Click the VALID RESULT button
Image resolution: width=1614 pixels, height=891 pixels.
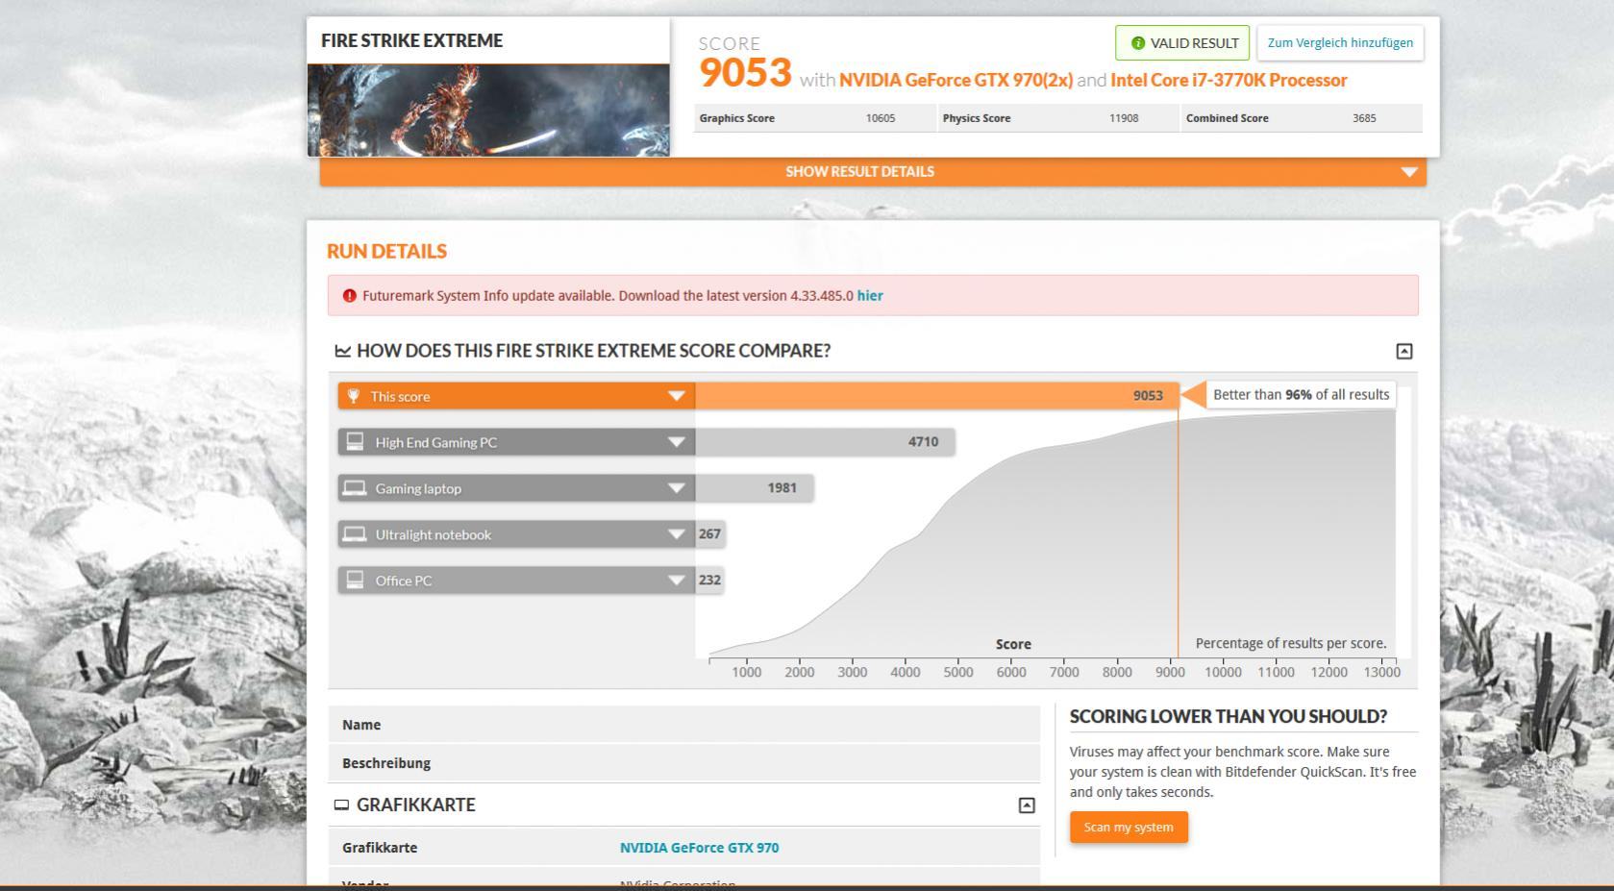click(x=1182, y=43)
